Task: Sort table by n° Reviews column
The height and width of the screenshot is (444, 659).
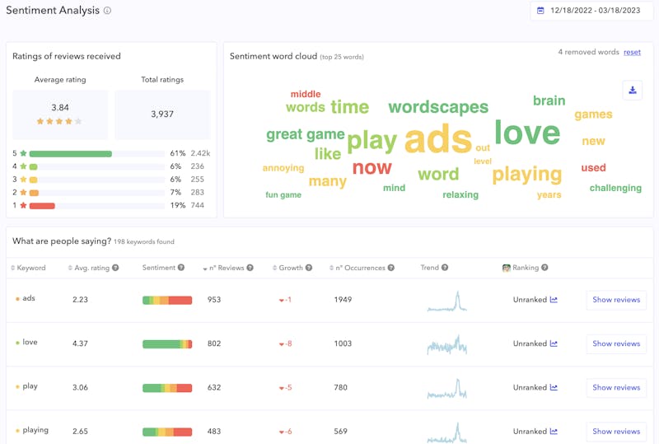Action: 224,268
